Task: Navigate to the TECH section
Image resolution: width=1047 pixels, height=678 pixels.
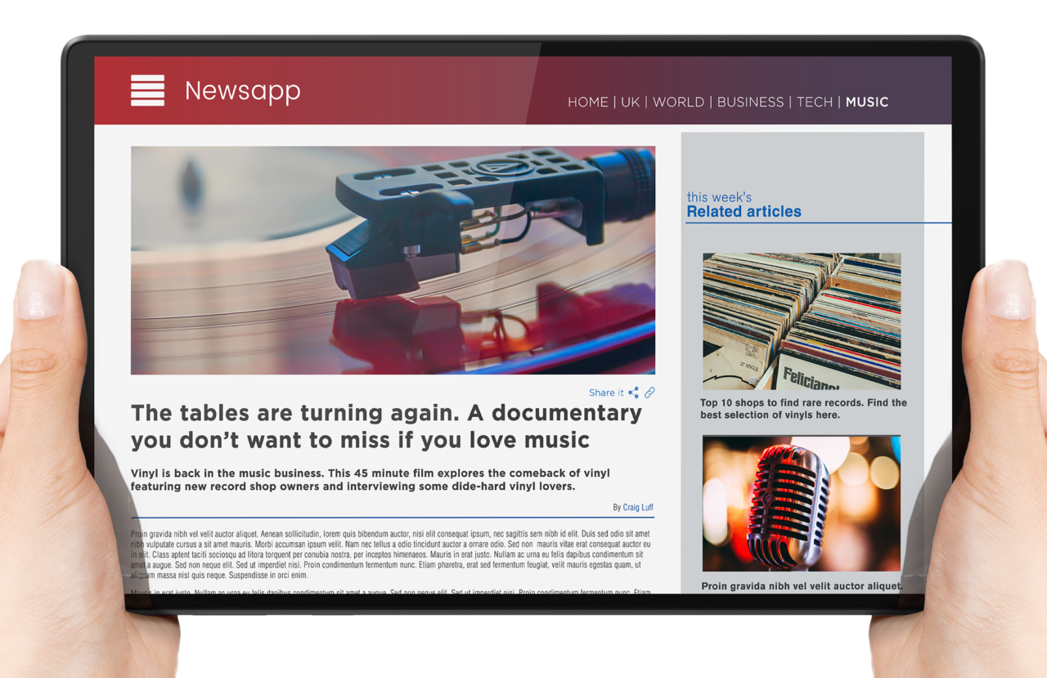Action: pyautogui.click(x=815, y=102)
